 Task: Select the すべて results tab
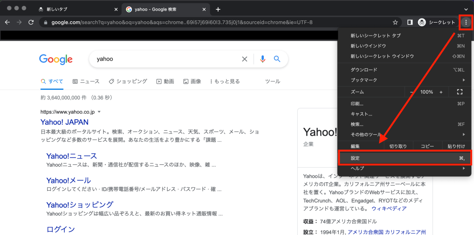tap(52, 81)
